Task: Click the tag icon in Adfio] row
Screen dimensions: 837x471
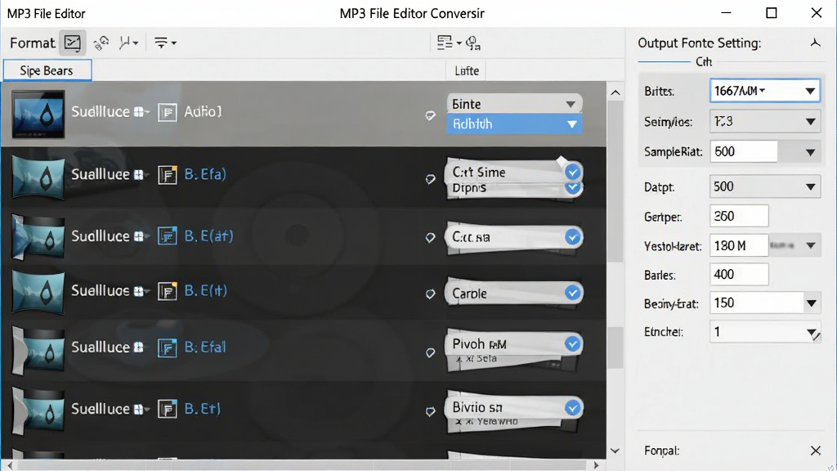Action: (x=430, y=115)
